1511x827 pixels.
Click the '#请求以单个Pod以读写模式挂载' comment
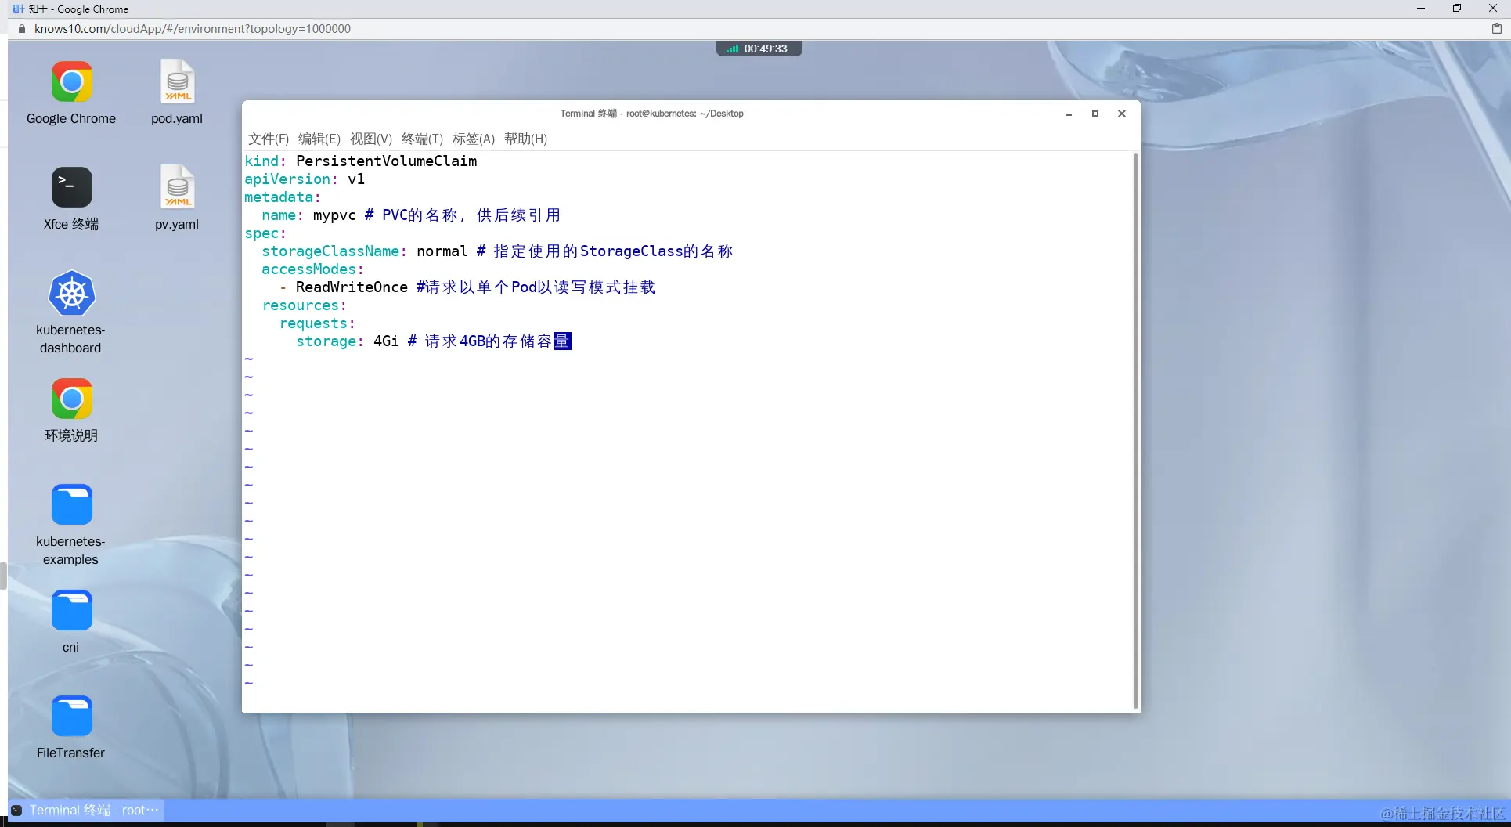tap(536, 287)
